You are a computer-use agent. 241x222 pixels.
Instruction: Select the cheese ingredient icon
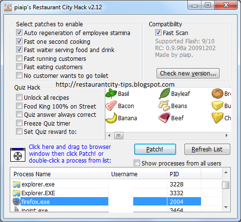pyautogui.click(x=218, y=118)
